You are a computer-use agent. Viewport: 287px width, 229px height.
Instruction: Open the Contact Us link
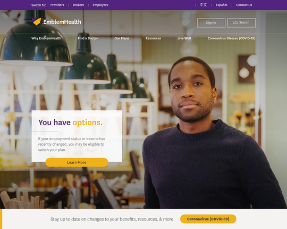coord(244,5)
